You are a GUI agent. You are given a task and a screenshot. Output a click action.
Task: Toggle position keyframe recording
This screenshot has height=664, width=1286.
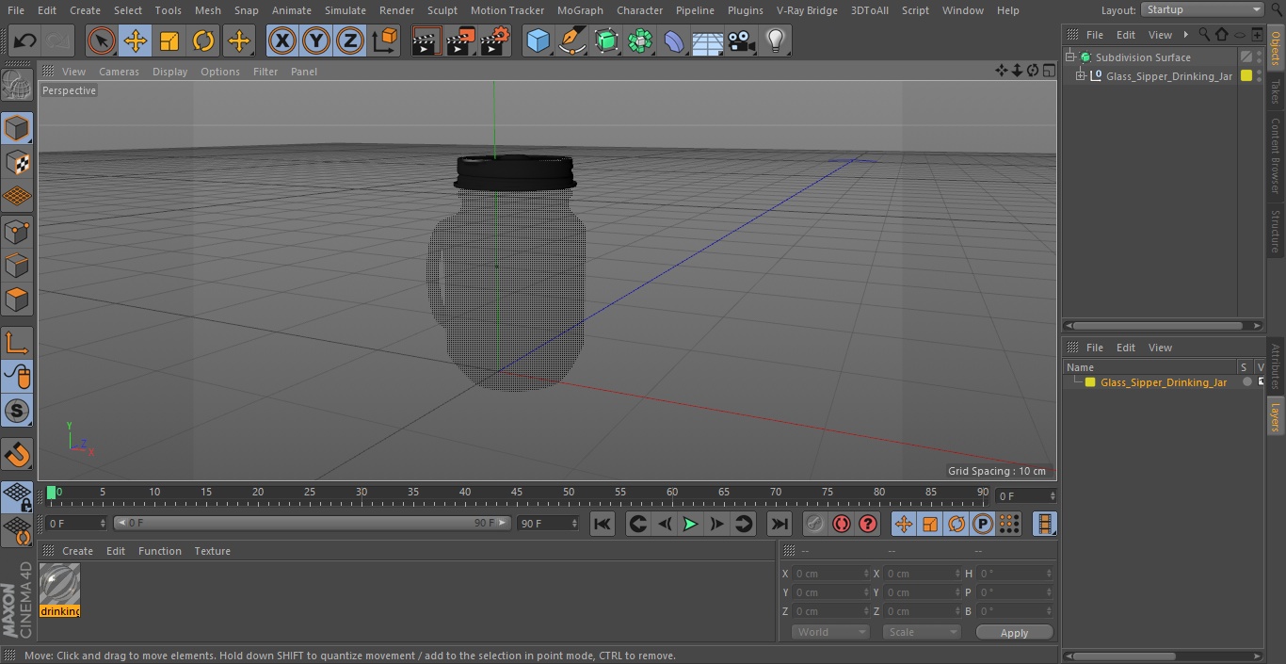[x=904, y=525]
